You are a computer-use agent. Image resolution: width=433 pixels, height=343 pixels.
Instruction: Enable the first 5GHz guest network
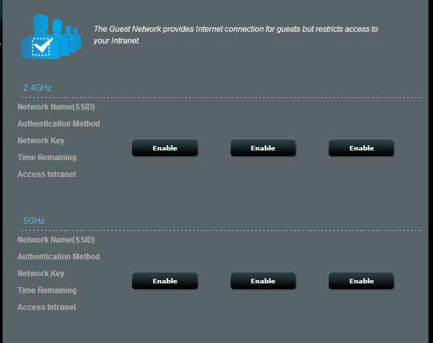pos(165,281)
